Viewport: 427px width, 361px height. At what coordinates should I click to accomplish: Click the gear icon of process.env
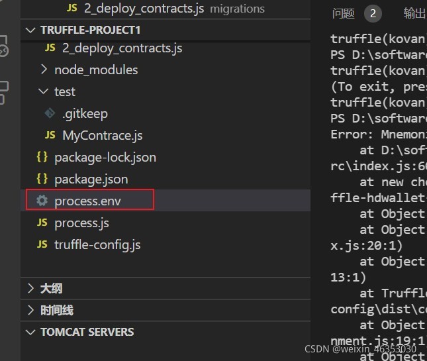pyautogui.click(x=42, y=201)
